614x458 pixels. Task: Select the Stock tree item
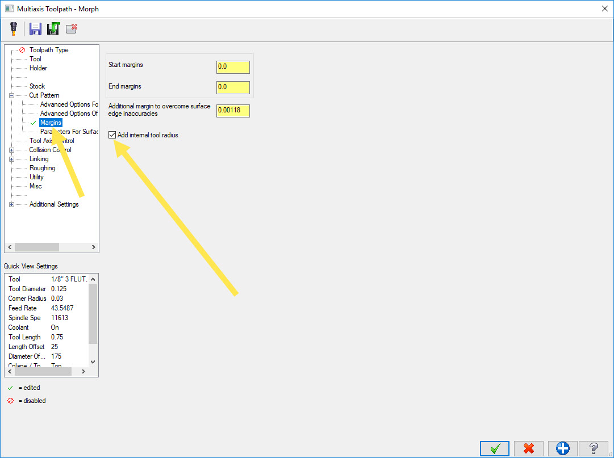click(x=37, y=86)
